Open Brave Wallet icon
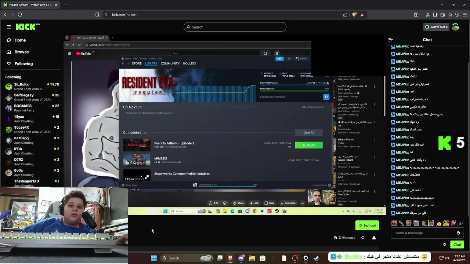 (442, 15)
